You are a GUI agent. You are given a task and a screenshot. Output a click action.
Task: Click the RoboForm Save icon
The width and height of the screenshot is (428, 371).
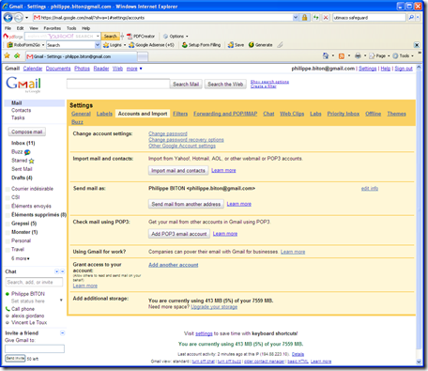[231, 45]
